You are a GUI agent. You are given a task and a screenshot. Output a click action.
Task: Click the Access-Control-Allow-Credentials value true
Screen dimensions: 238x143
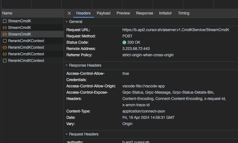tap(126, 74)
